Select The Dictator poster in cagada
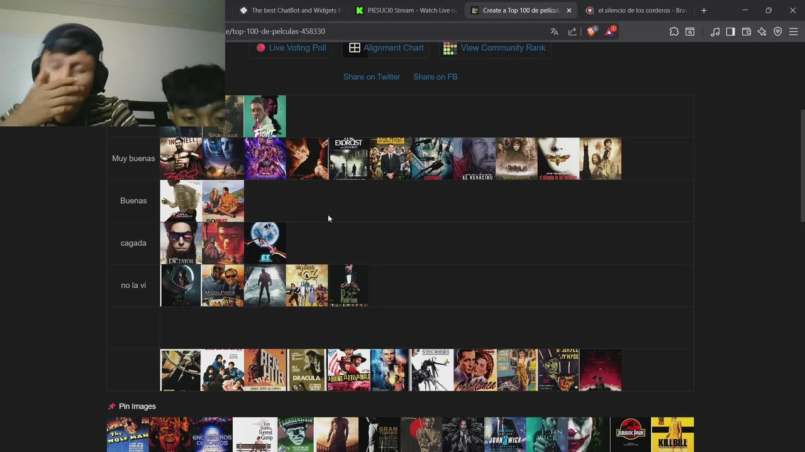805x452 pixels. [x=181, y=243]
